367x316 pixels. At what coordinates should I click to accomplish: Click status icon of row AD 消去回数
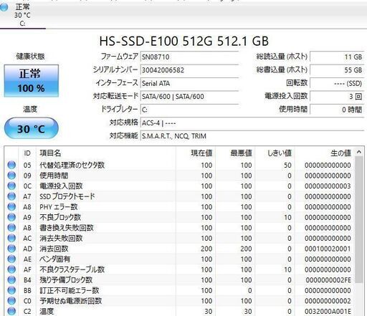click(11, 249)
